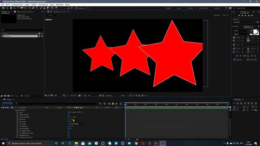Click the timeline timecode 0:00:00:00

7,103
